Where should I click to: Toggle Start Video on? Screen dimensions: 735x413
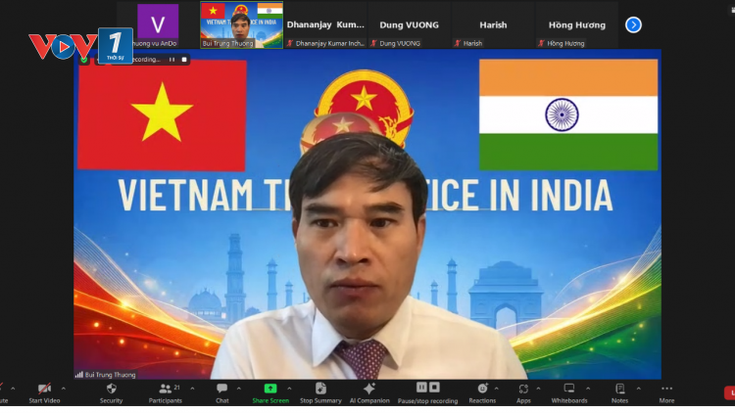tap(44, 390)
